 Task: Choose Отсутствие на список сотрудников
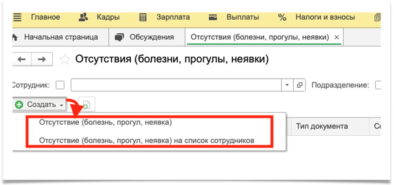pyautogui.click(x=147, y=141)
